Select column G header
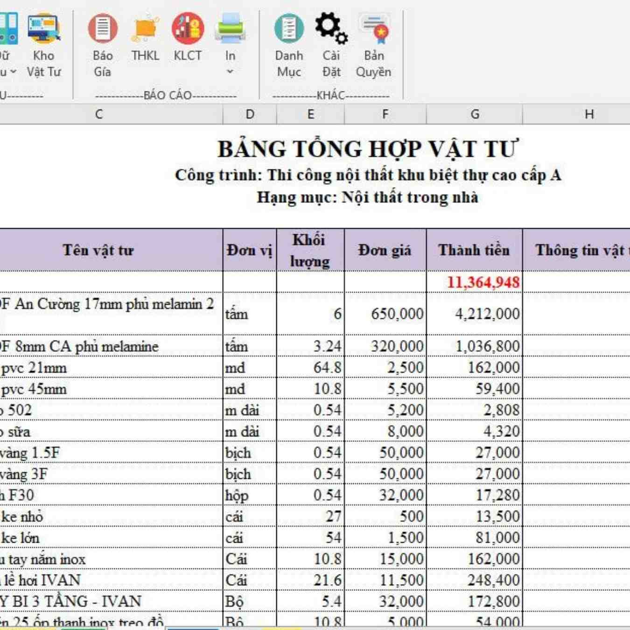Image resolution: width=630 pixels, height=630 pixels. tap(475, 114)
